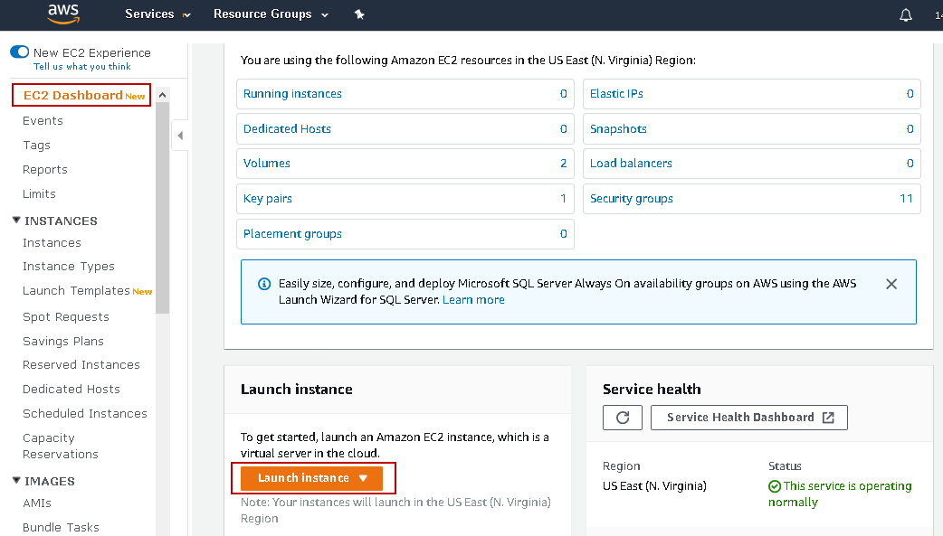Open the Services dropdown menu
This screenshot has width=943, height=536.
pos(157,14)
